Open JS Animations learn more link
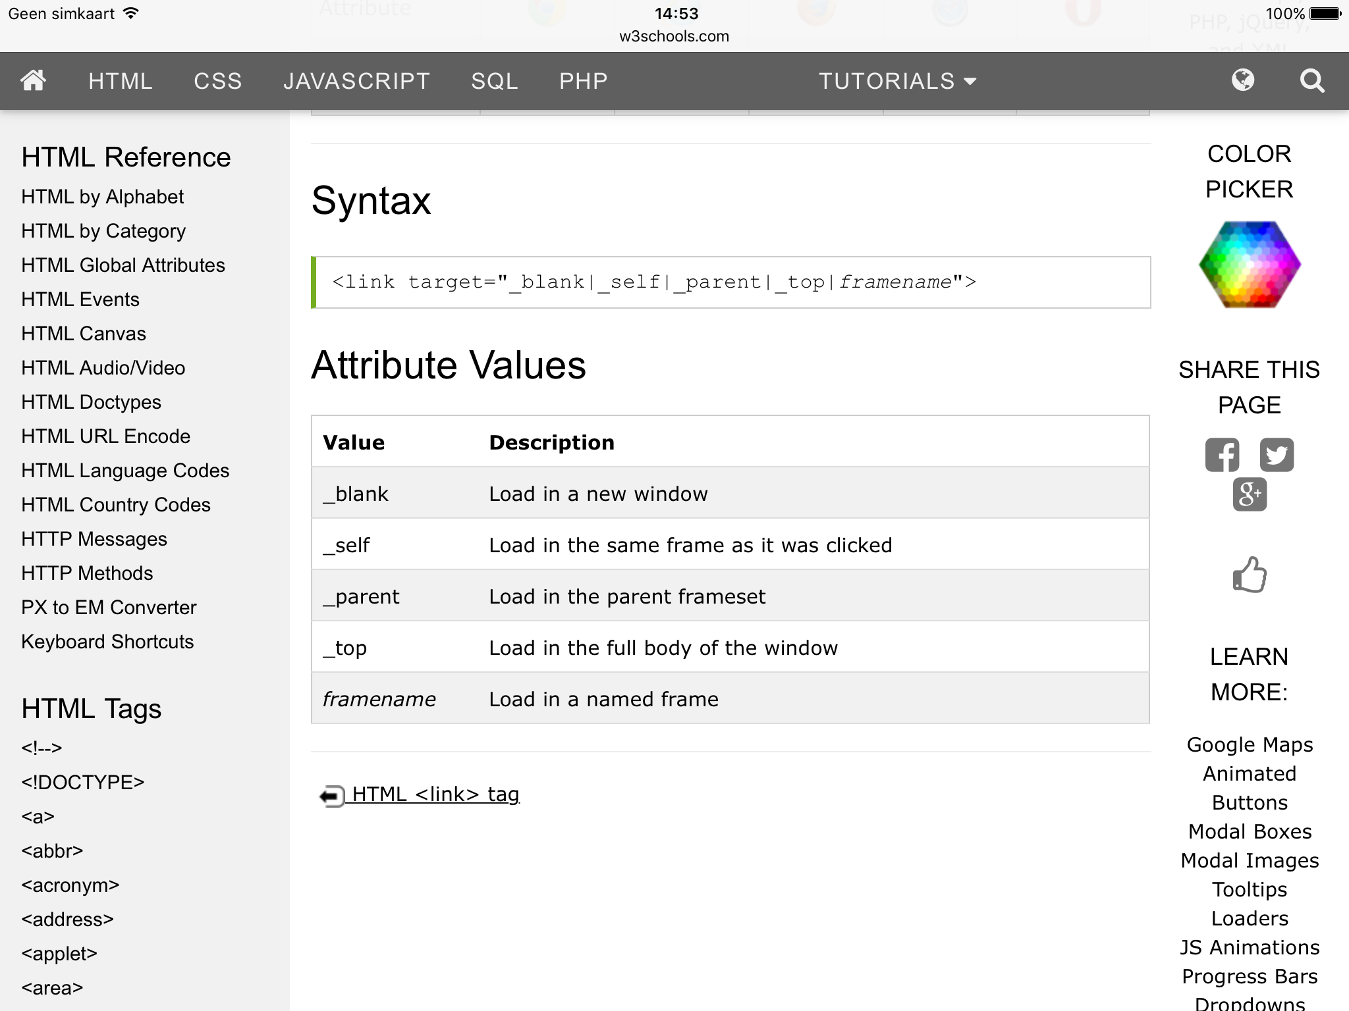1349x1011 pixels. (x=1250, y=947)
